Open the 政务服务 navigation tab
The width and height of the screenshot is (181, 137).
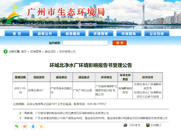pyautogui.click(x=73, y=34)
